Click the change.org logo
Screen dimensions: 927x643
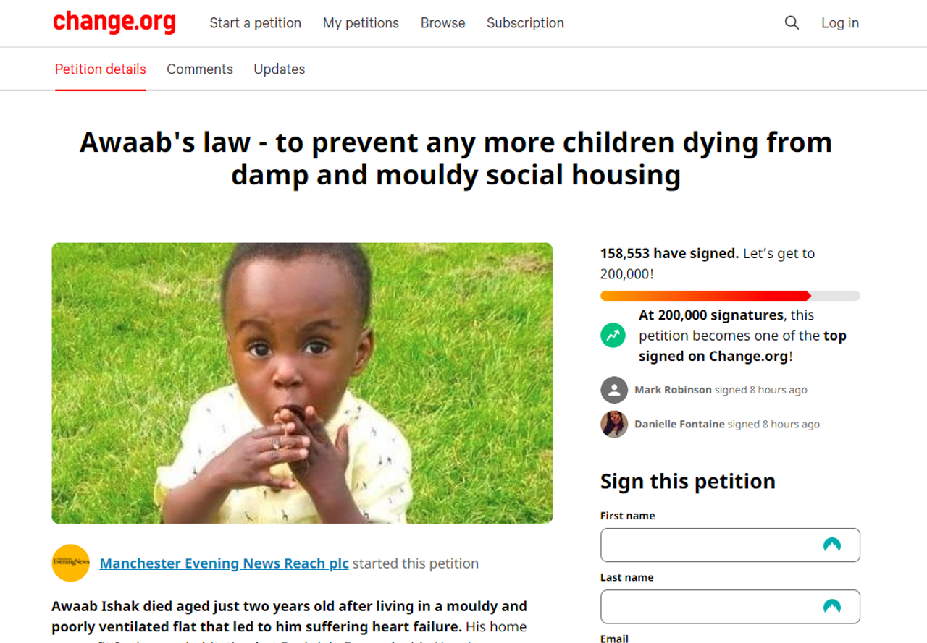tap(114, 22)
